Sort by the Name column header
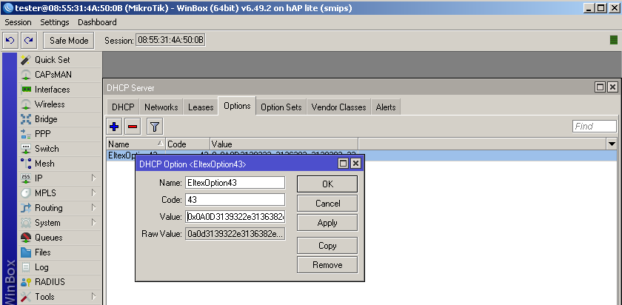This screenshot has width=622, height=305. point(136,144)
